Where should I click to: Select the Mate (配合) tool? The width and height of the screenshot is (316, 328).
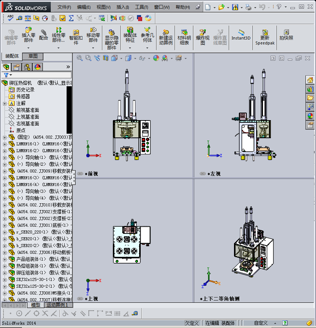coord(44,35)
